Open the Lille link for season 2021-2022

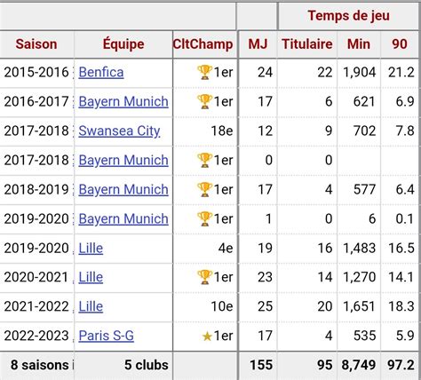pos(91,306)
